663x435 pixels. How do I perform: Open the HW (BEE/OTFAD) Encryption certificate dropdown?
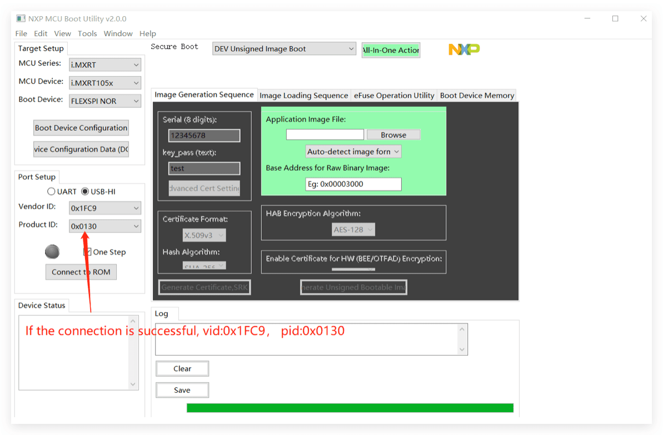[353, 269]
